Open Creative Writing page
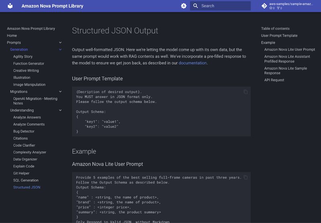Viewport: 321px width, 223px height. tap(26, 71)
